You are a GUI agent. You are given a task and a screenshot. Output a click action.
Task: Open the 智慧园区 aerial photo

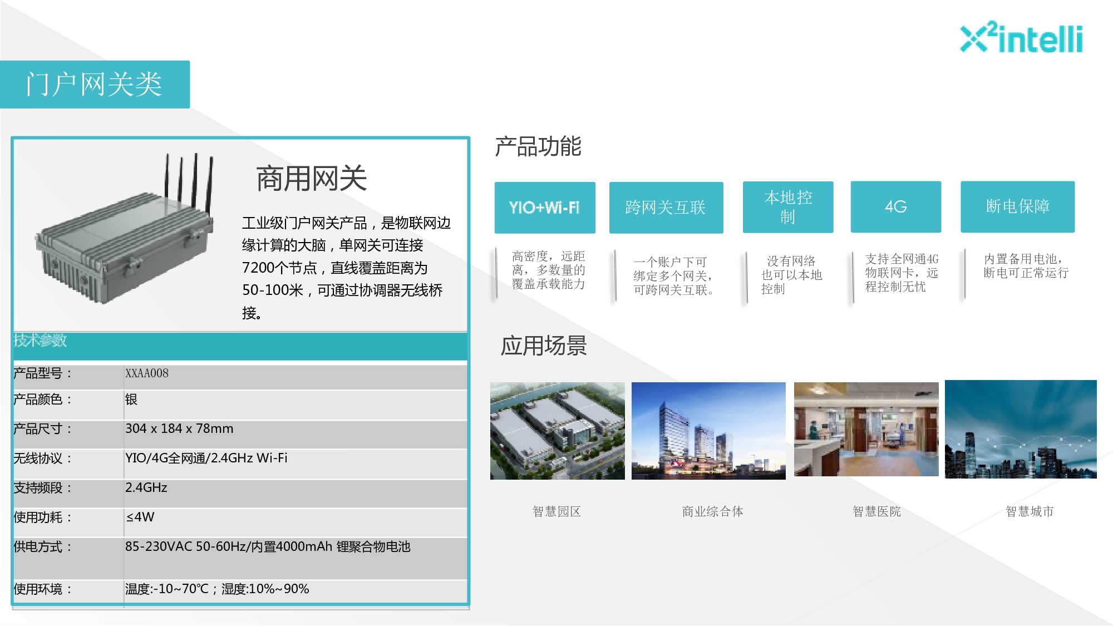tap(558, 431)
